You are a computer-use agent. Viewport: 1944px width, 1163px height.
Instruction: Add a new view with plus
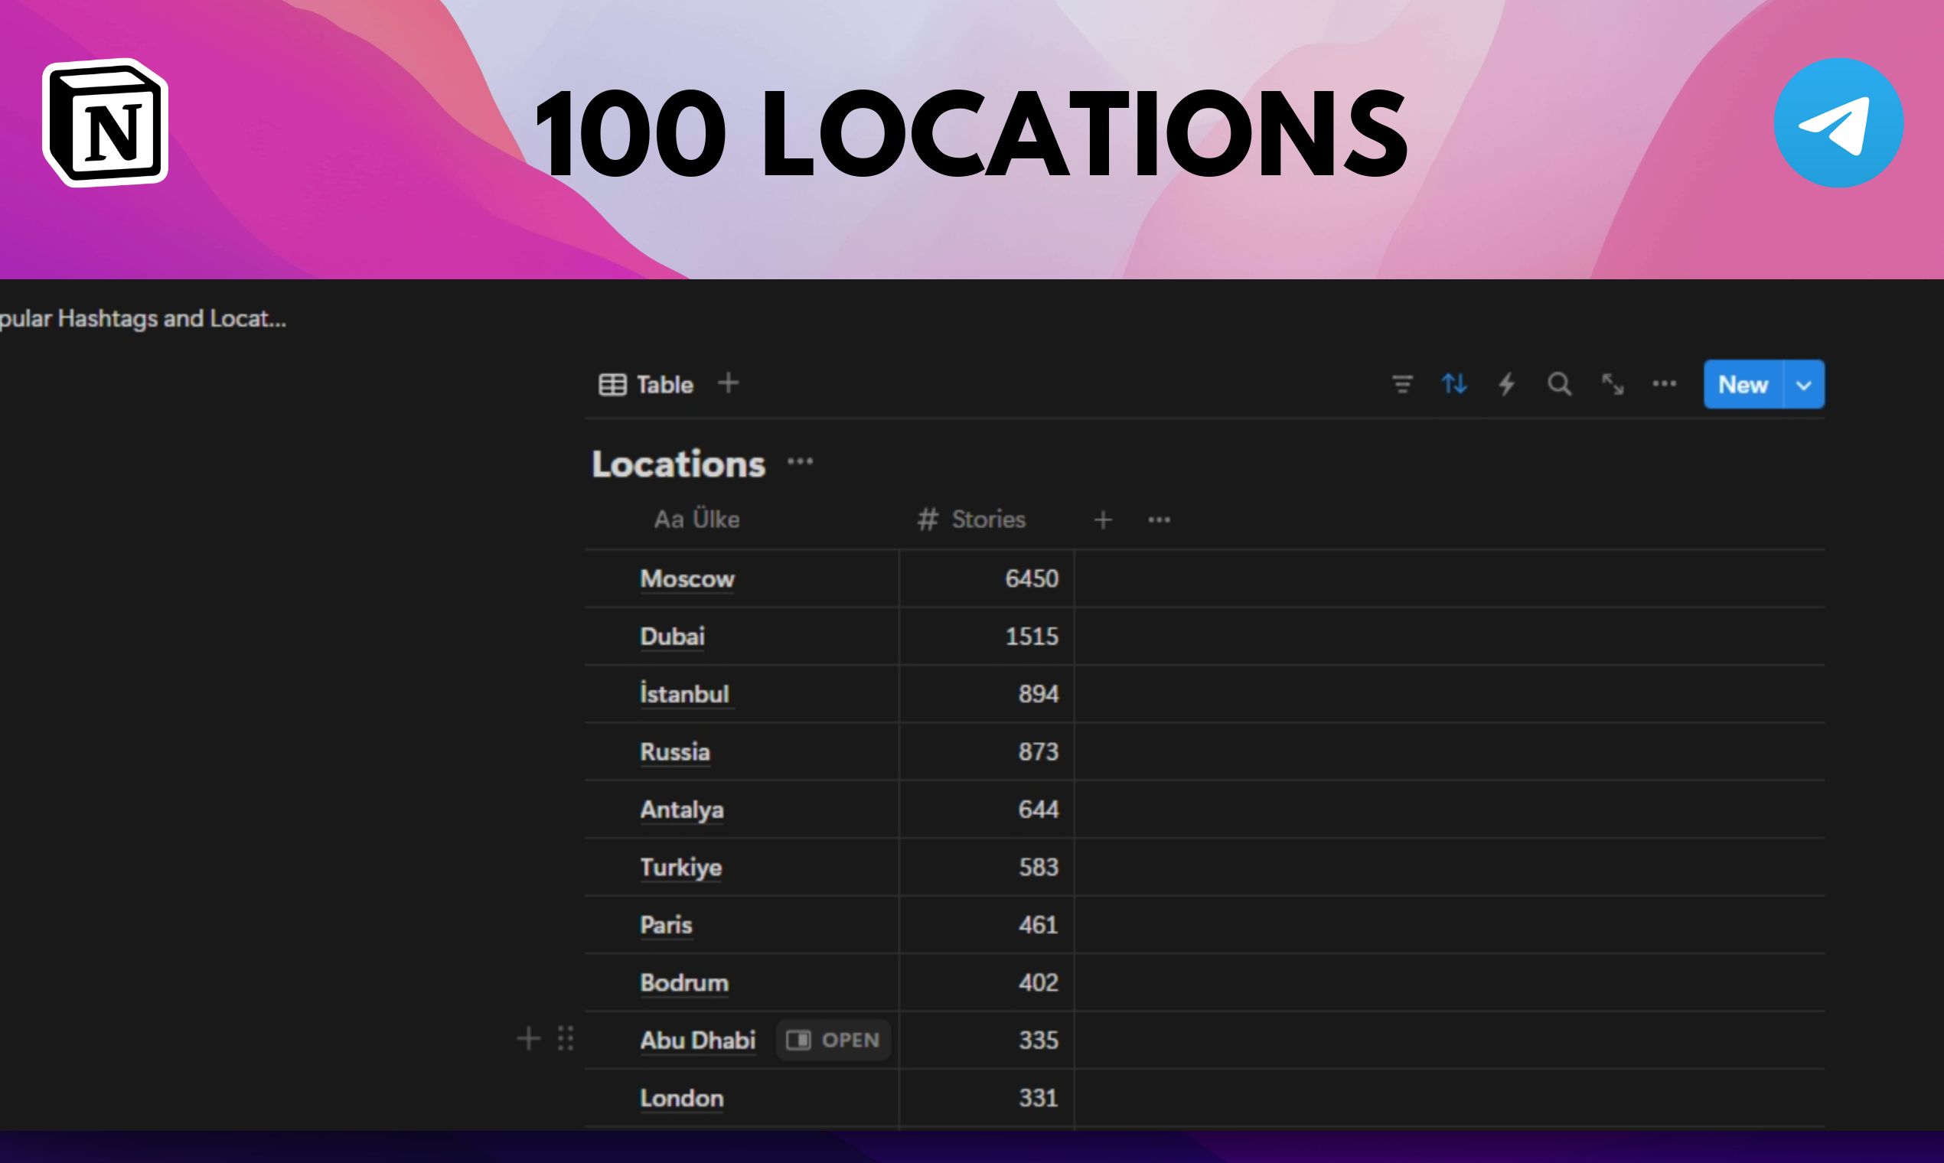click(x=728, y=383)
